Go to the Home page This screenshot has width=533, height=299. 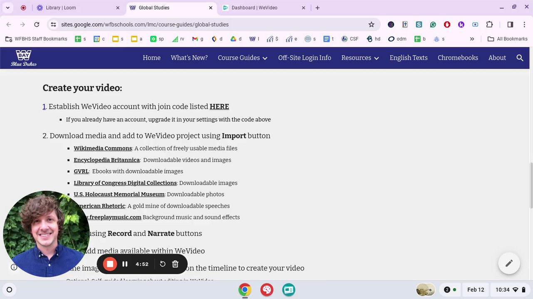click(151, 58)
